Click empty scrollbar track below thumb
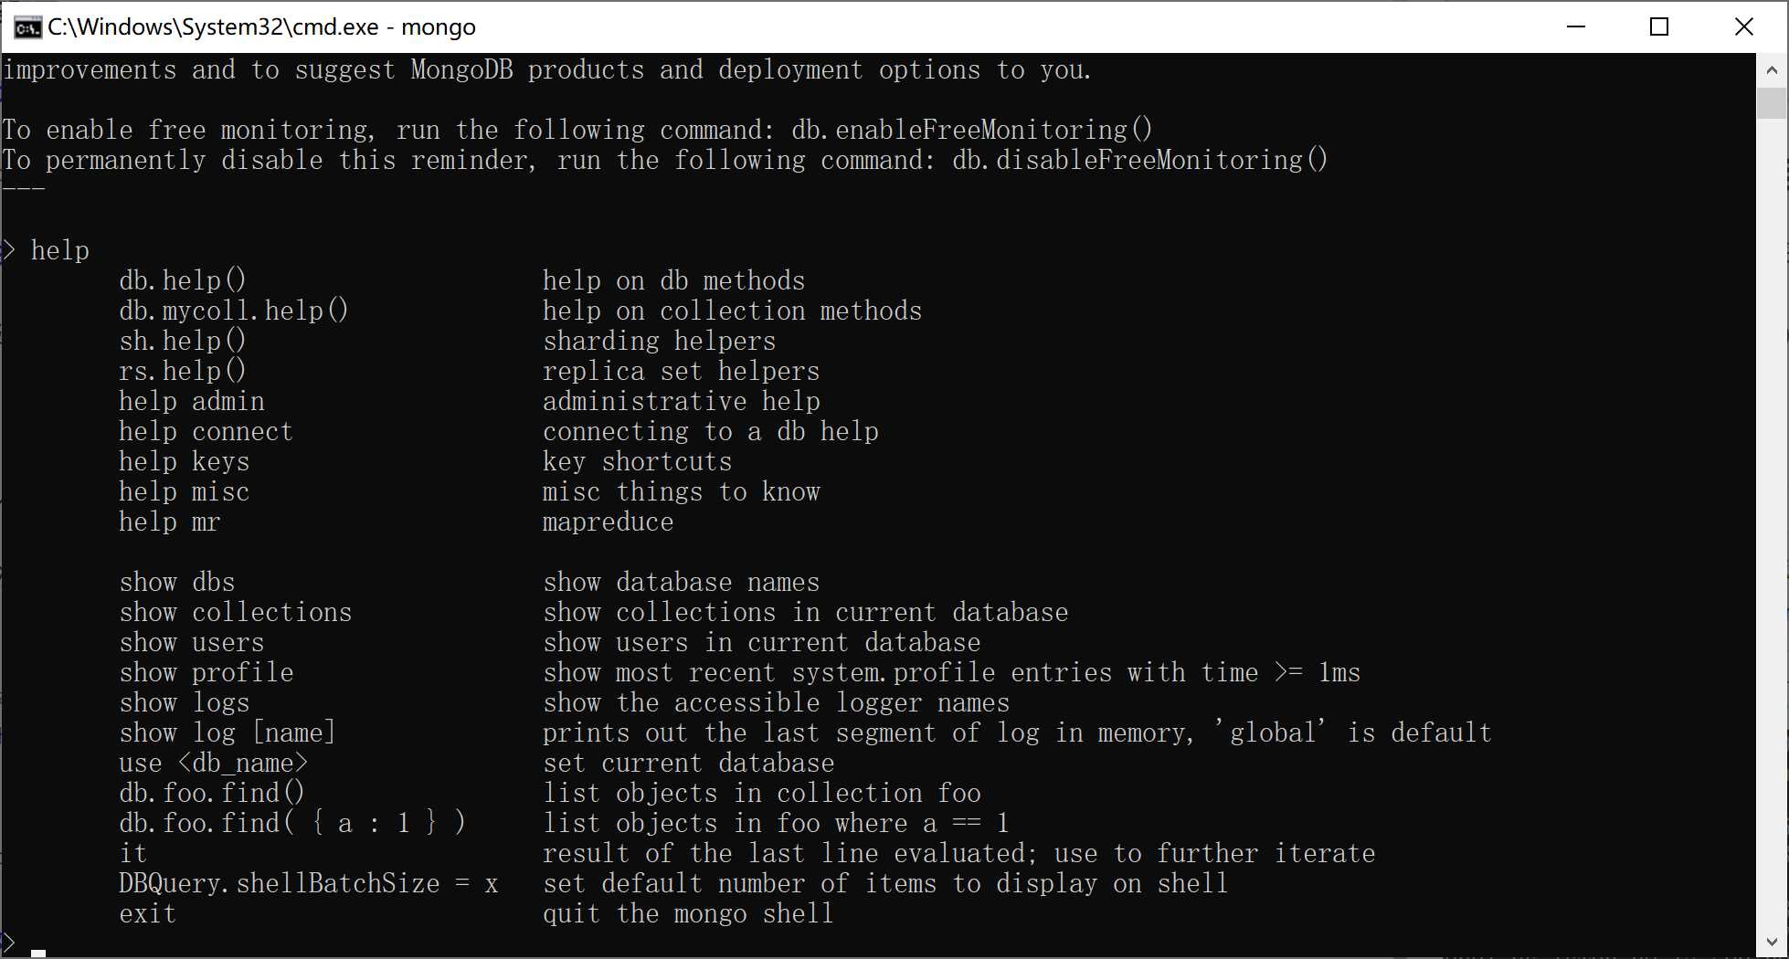The height and width of the screenshot is (959, 1789). point(1772,521)
